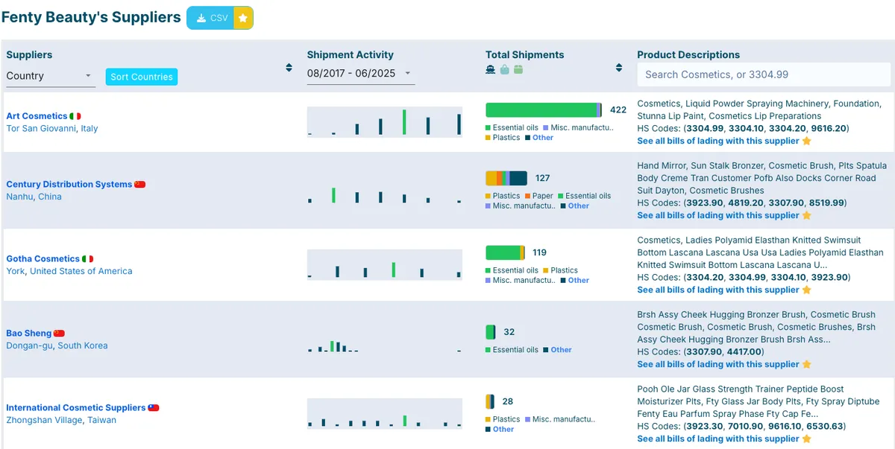Screen dimensions: 895x449
Task: Click Other legend link for Century Distribution
Action: [579, 206]
